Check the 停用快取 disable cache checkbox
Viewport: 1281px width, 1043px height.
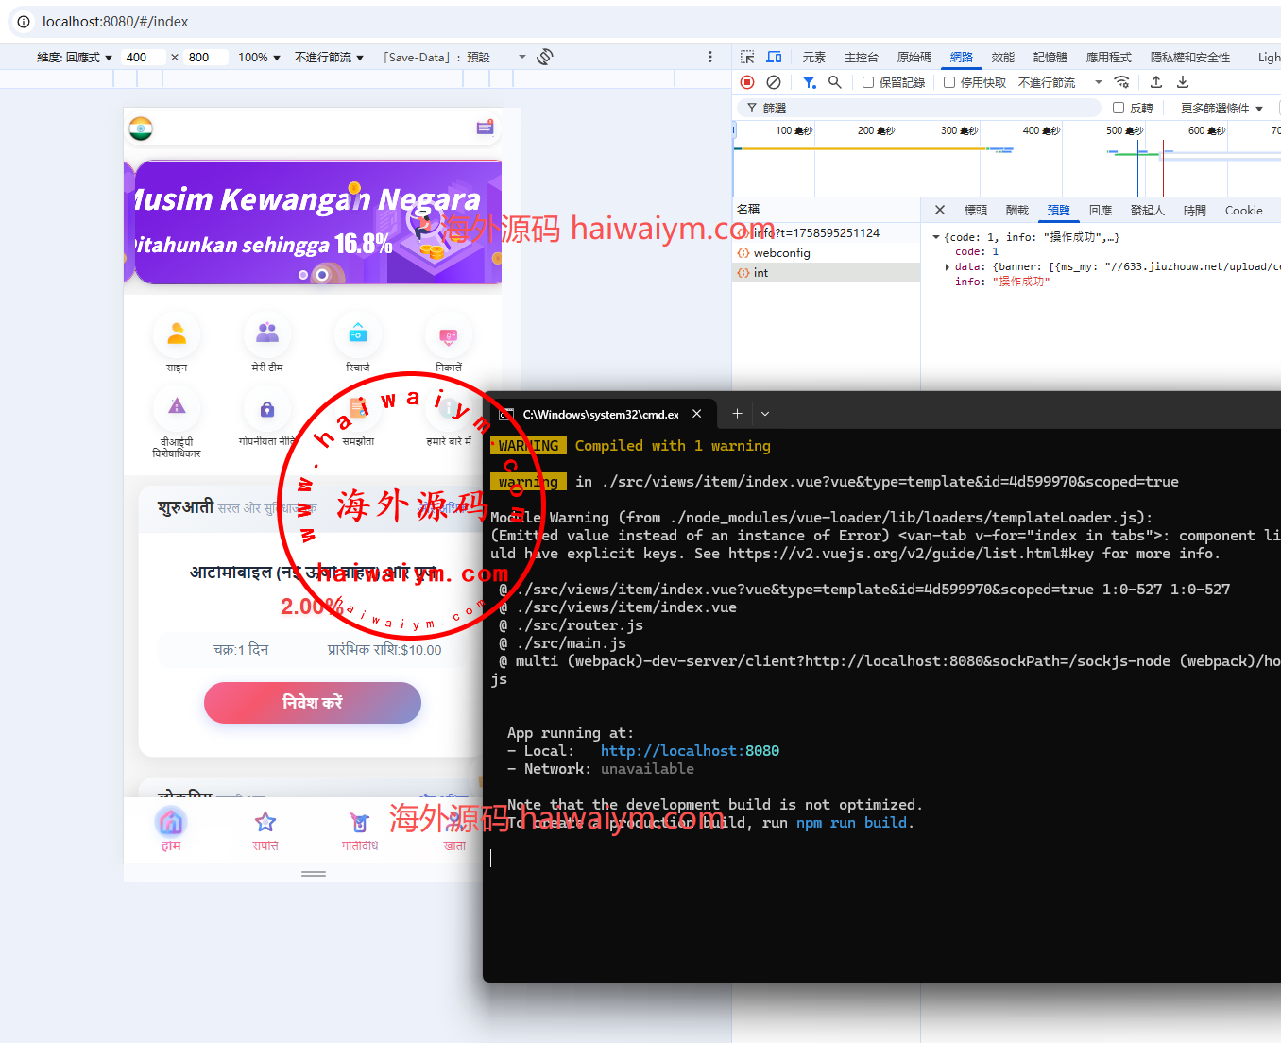tap(949, 82)
